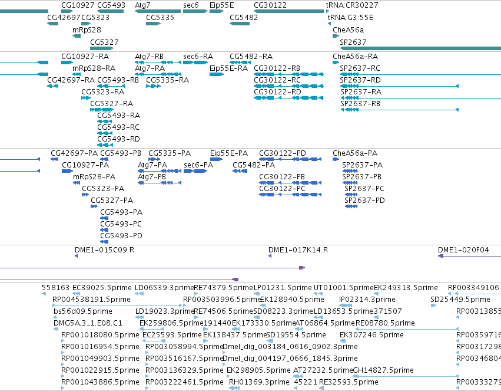Select the RP001043886.5prime EST label
Viewport: 501px width, 391px height.
[100, 382]
